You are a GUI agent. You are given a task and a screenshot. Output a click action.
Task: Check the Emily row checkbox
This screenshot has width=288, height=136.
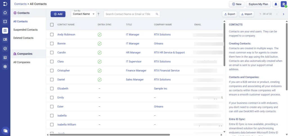pyautogui.click(x=52, y=98)
